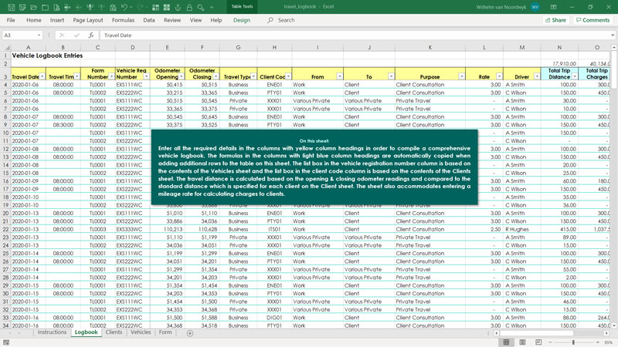Open the Vehicle Reg Number filter dropdown
Viewport: 618px width, 347px height.
[x=146, y=76]
